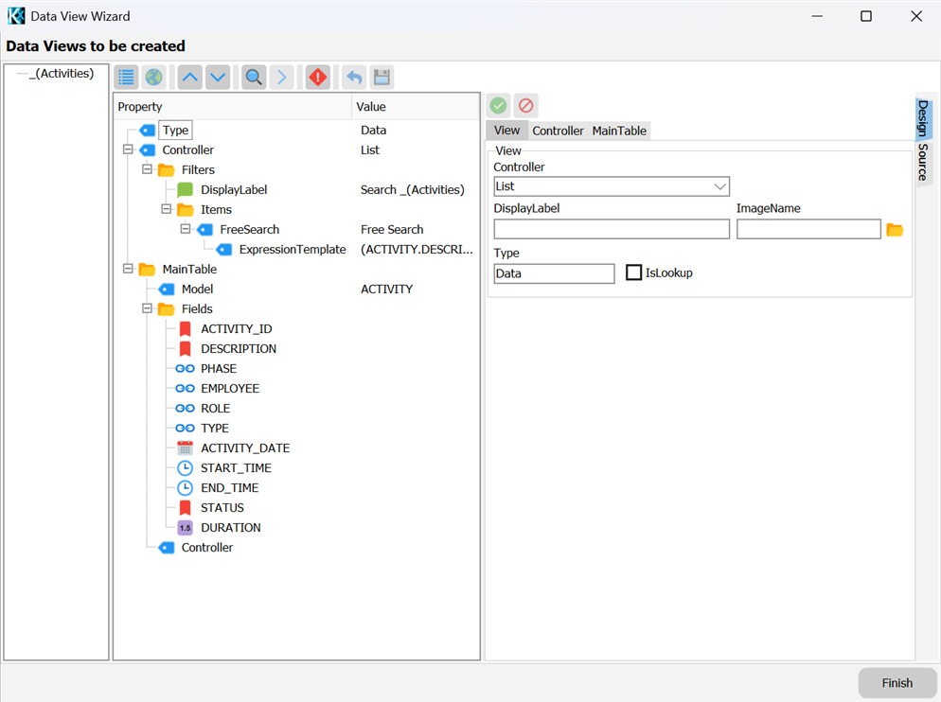This screenshot has height=702, width=941.
Task: Click the 'ACTIVITY' Model value
Action: 386,290
